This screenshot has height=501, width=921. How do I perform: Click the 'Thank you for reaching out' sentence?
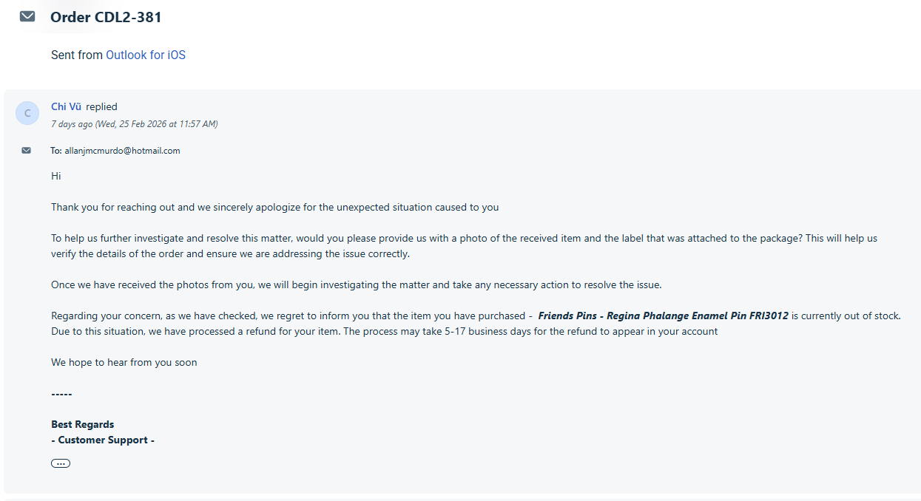click(274, 207)
